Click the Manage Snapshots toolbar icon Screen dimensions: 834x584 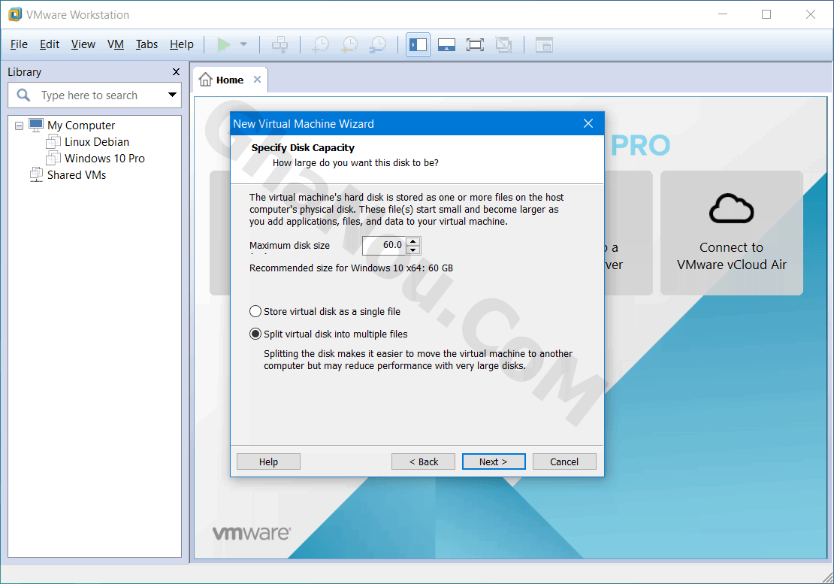[378, 44]
